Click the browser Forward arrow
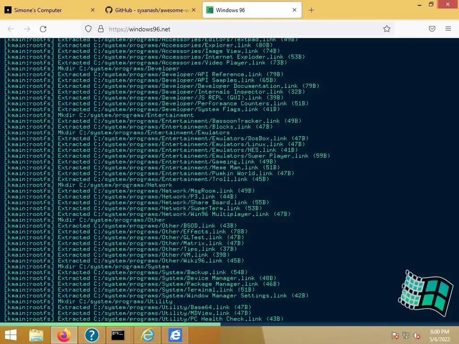 click(27, 29)
